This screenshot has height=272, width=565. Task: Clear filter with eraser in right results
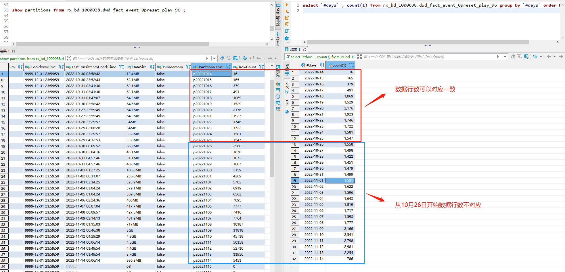tap(513, 56)
